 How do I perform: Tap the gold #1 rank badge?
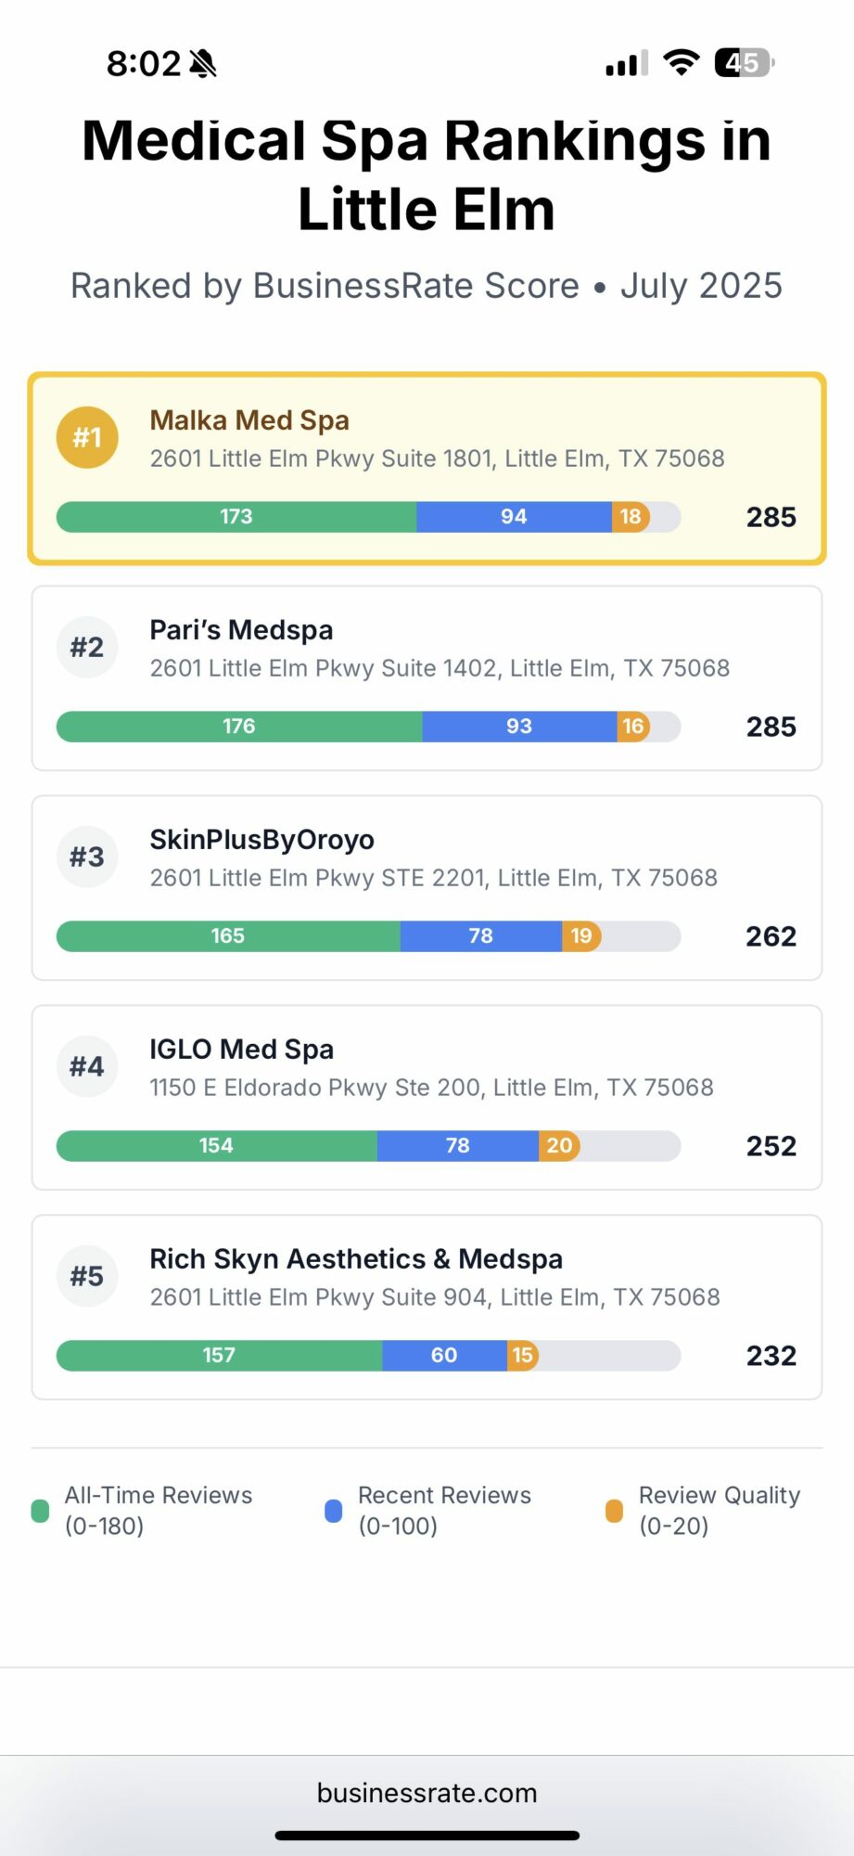[87, 437]
